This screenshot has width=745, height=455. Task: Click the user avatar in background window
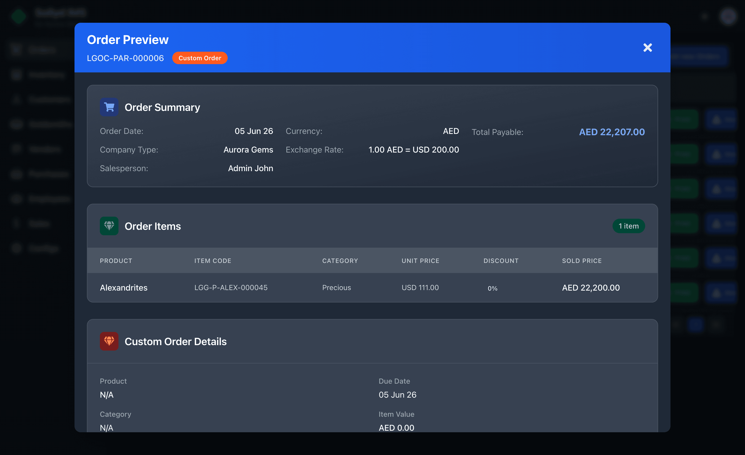tap(728, 16)
